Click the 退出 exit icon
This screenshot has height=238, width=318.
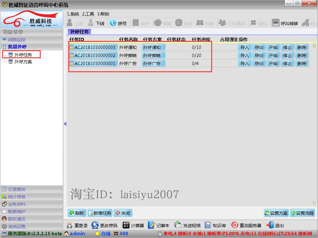click(270, 225)
